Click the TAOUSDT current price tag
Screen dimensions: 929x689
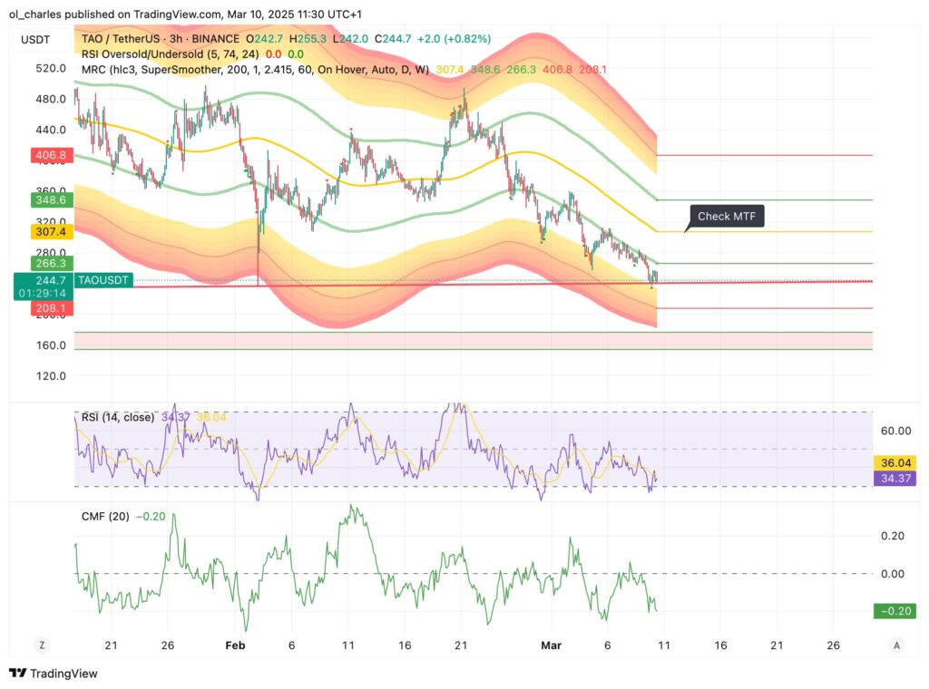coord(103,281)
